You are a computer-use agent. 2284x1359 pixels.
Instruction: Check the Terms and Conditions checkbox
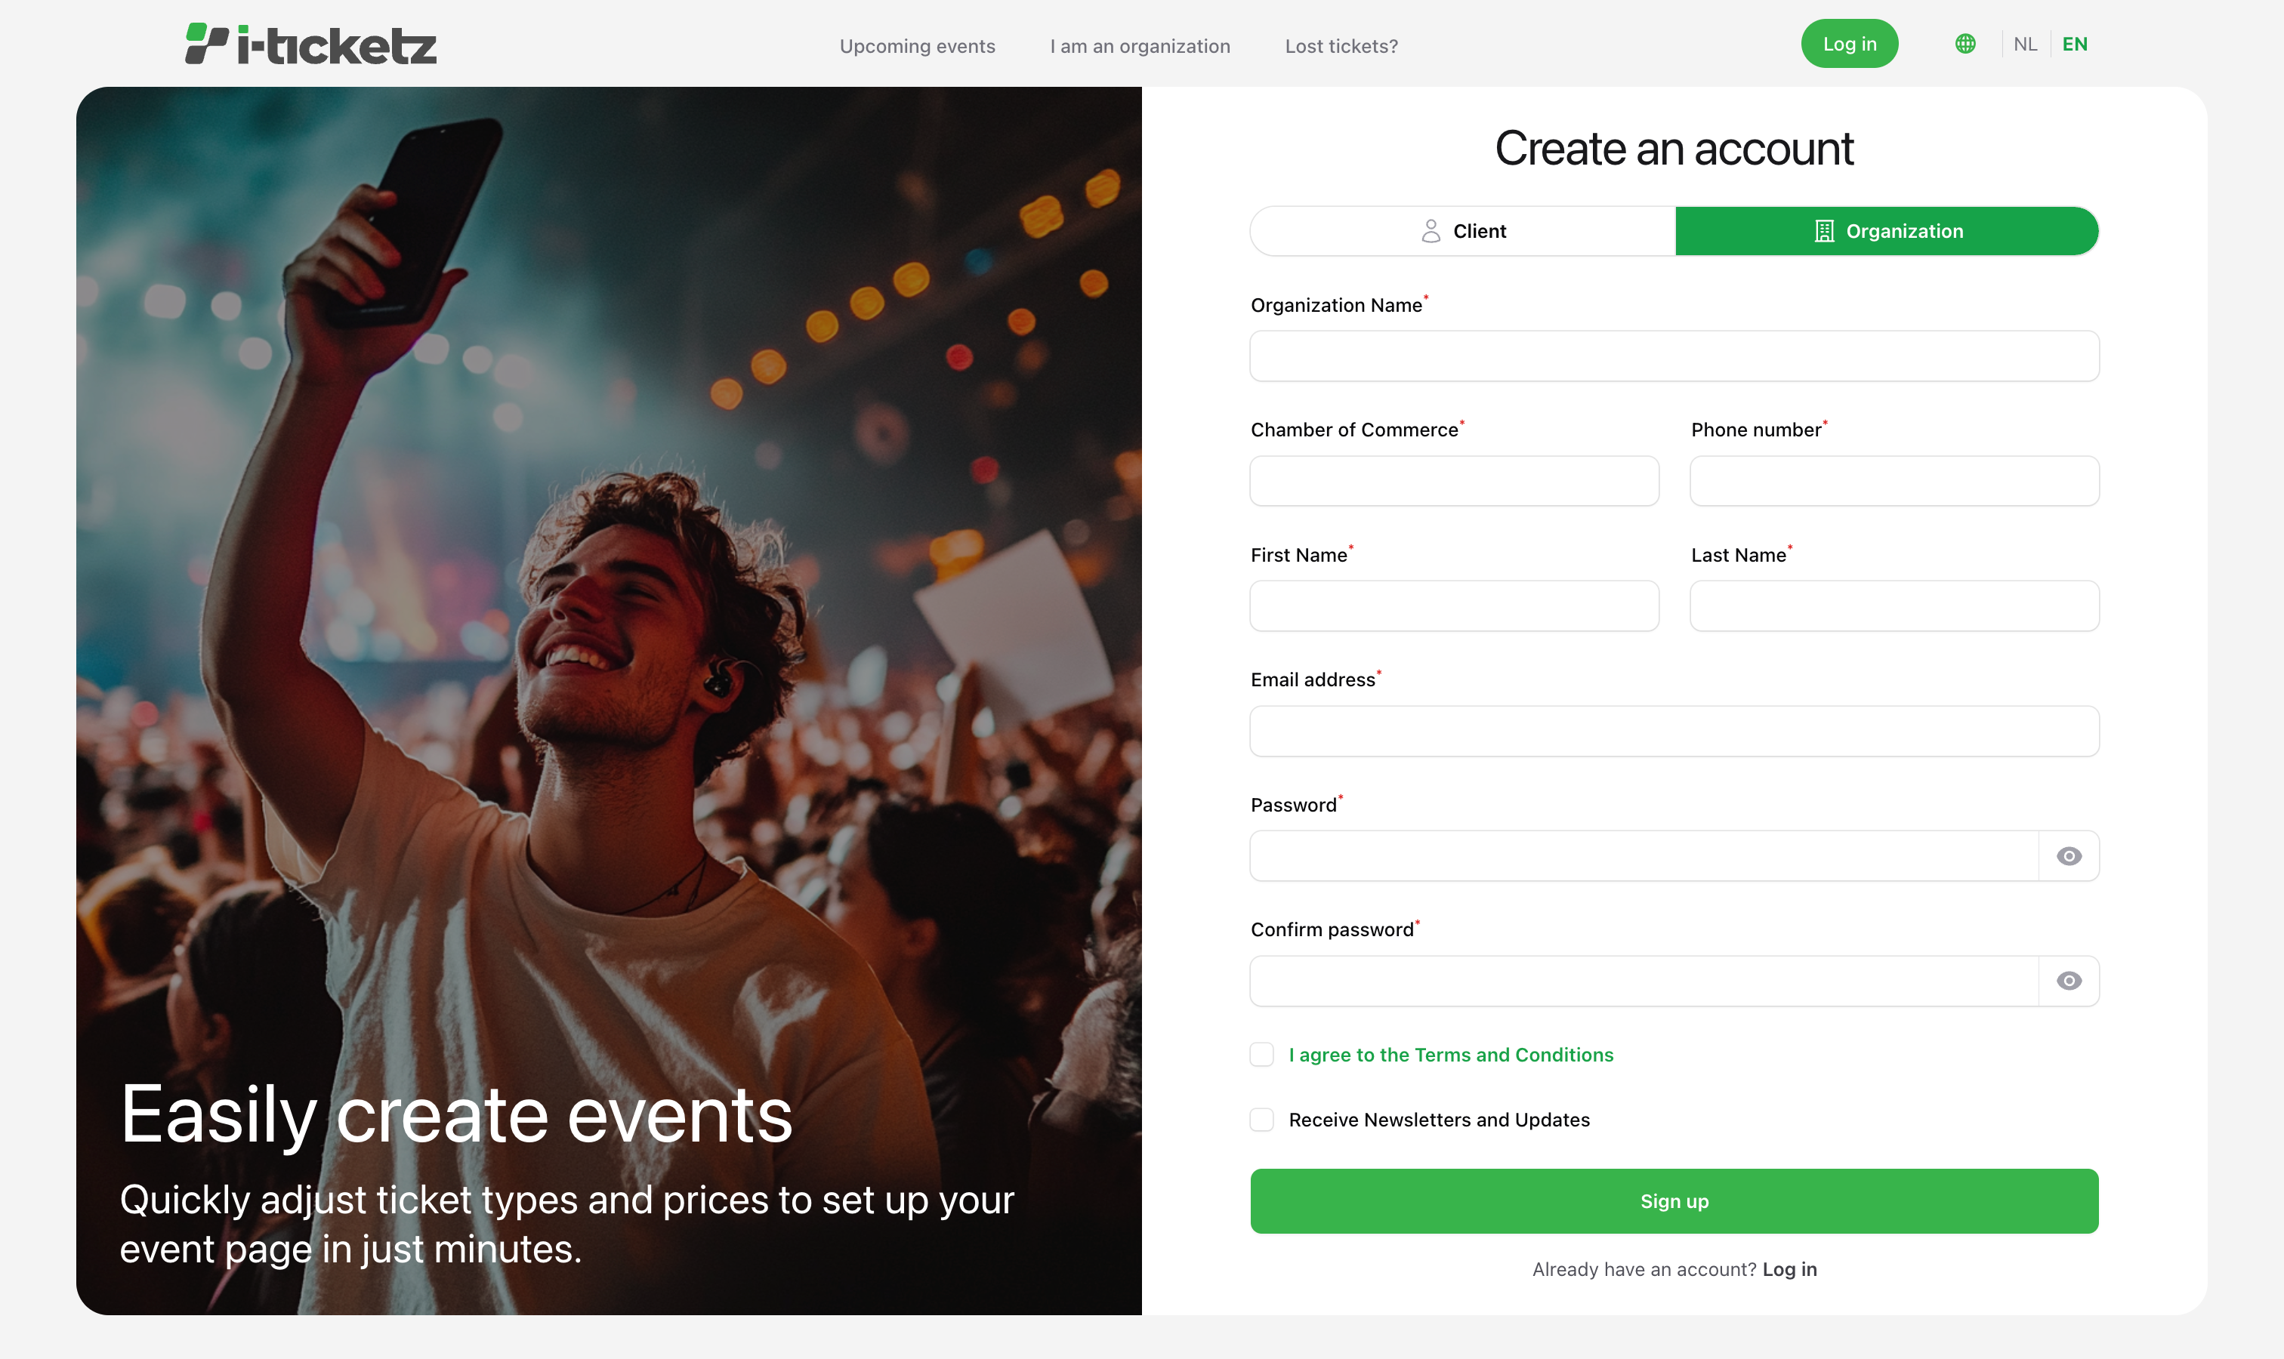click(1261, 1055)
